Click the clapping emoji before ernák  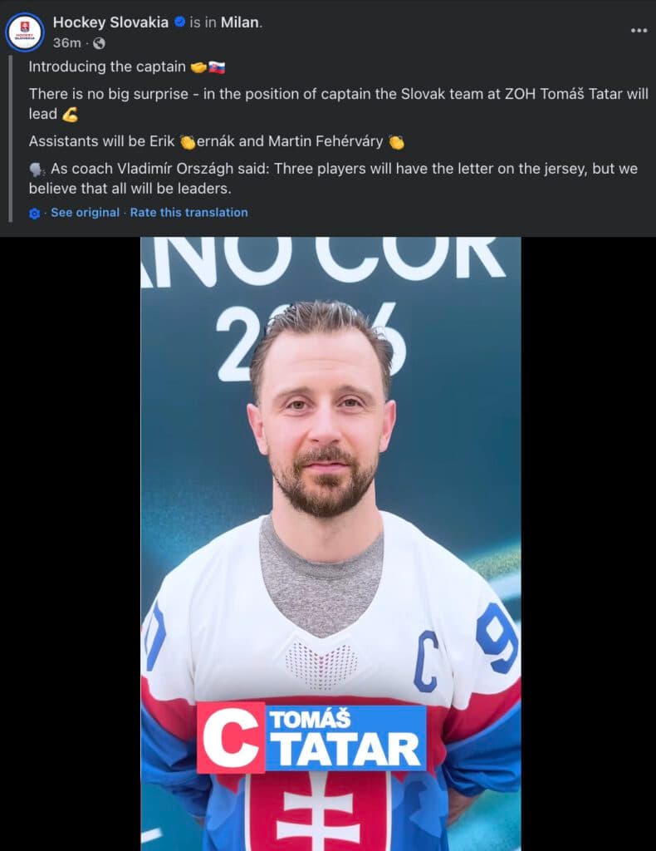pyautogui.click(x=188, y=142)
